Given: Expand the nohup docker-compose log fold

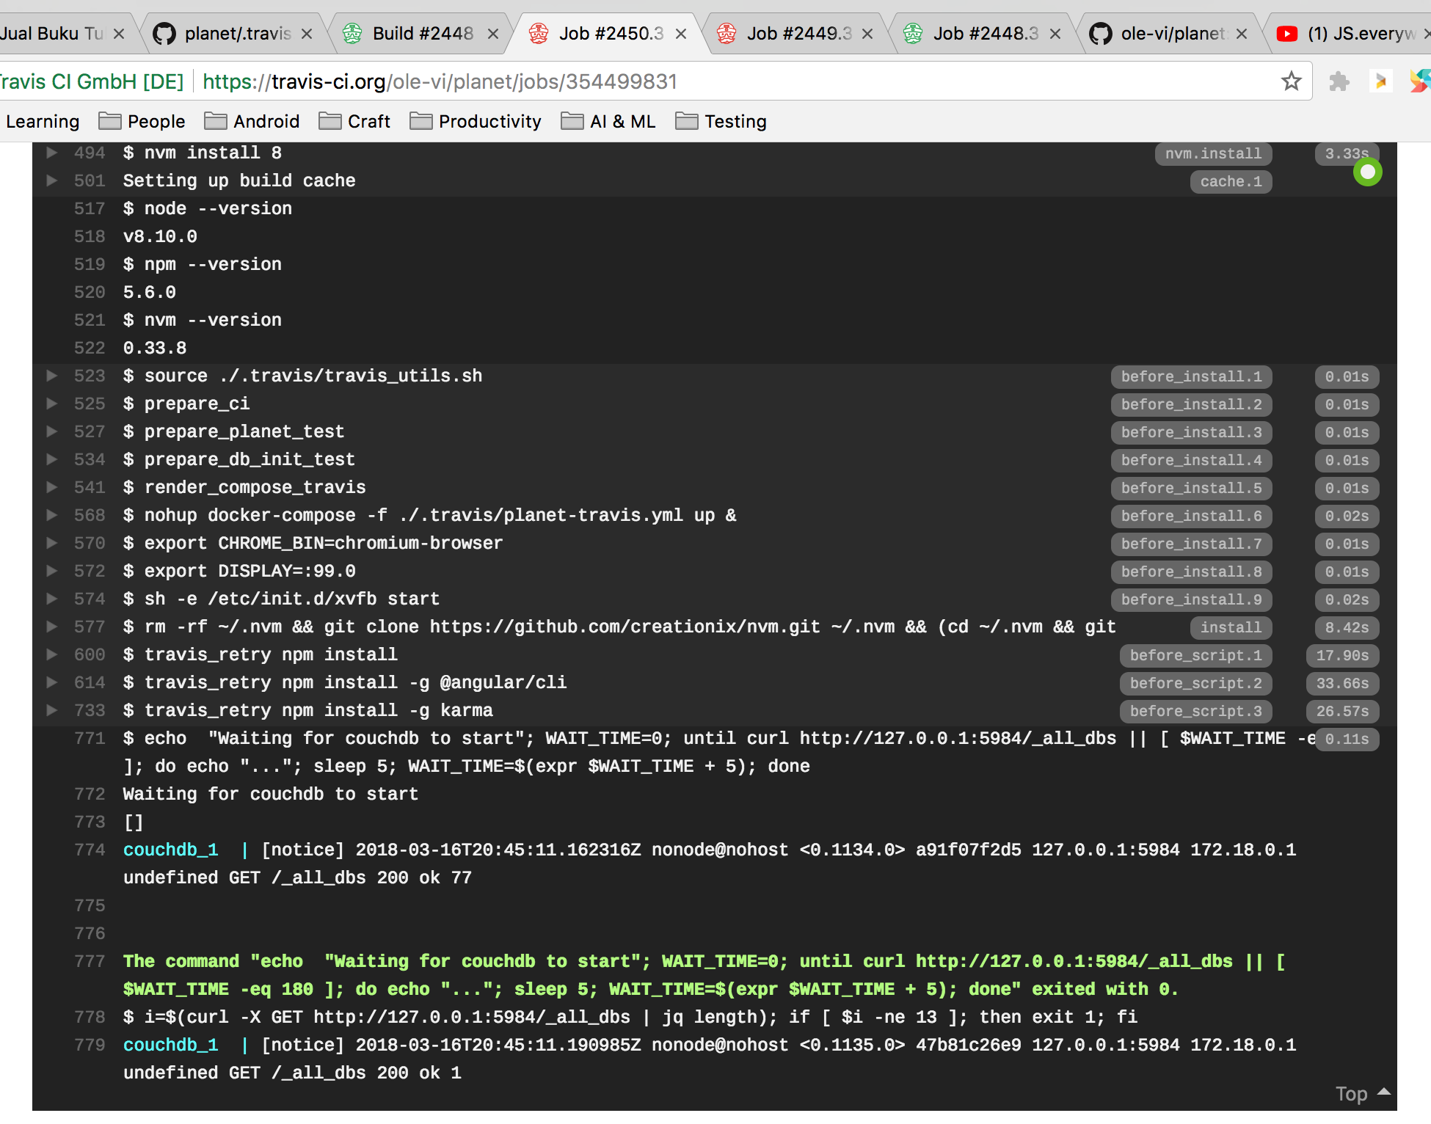Looking at the screenshot, I should tap(52, 515).
